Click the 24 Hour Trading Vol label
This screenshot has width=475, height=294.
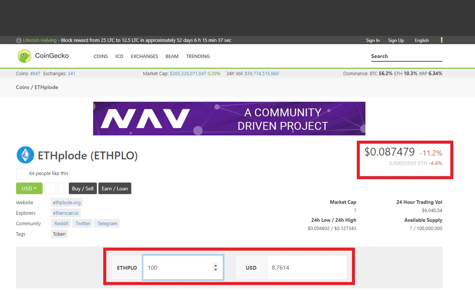[x=419, y=202]
